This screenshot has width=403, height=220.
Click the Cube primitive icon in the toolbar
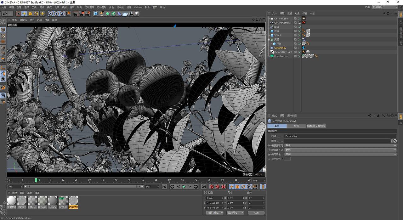tap(95, 14)
